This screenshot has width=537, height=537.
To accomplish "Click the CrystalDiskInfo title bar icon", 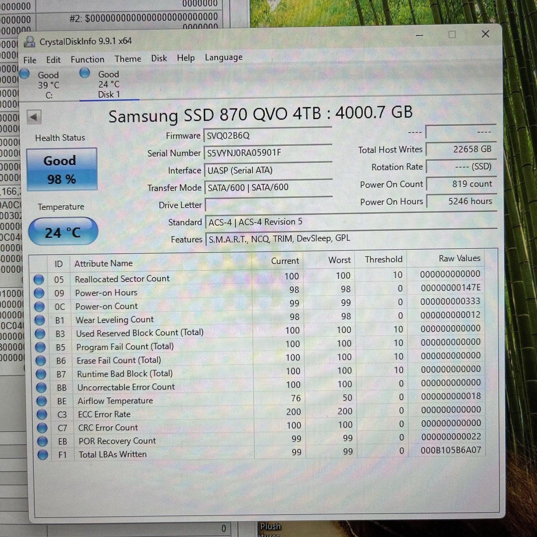I will 30,42.
